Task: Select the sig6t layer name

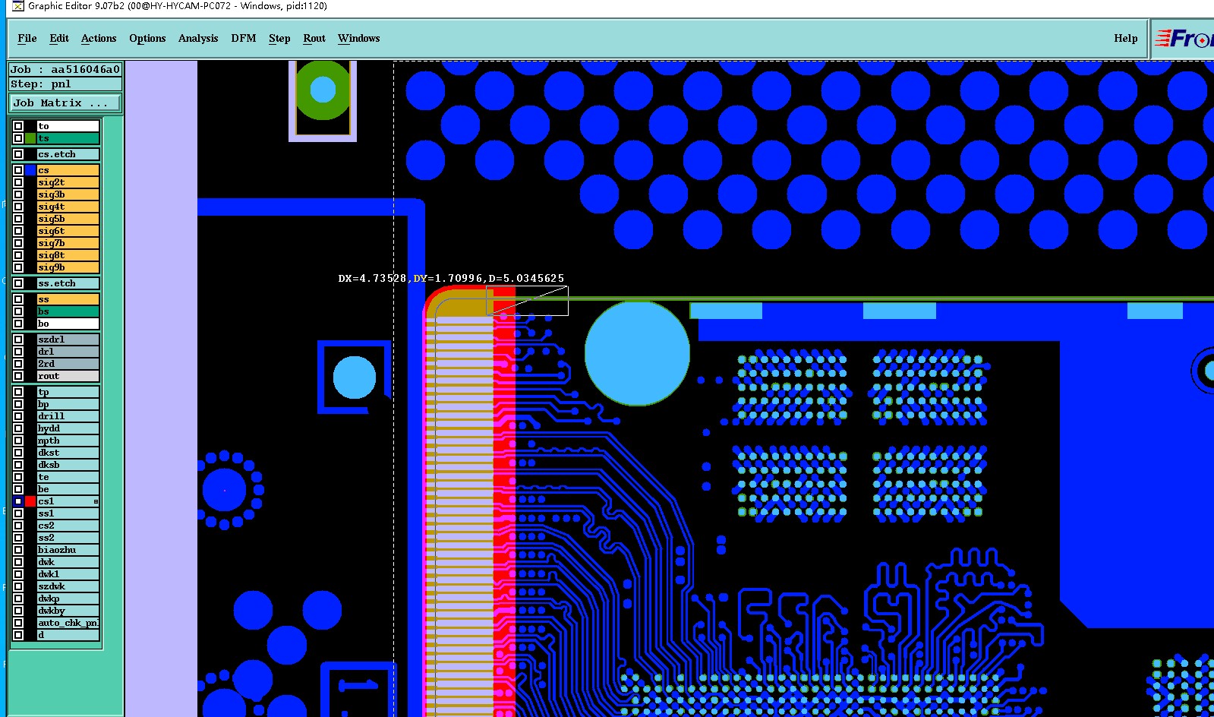Action: point(68,231)
